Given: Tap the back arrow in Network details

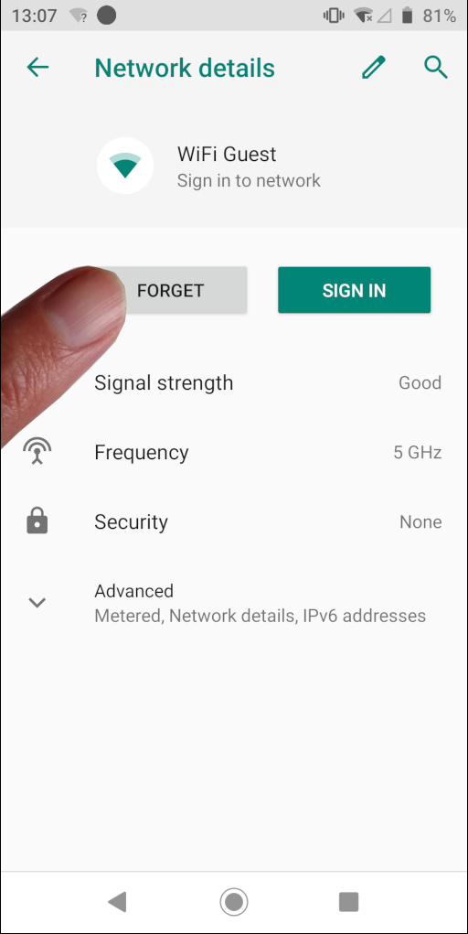Looking at the screenshot, I should 37,68.
